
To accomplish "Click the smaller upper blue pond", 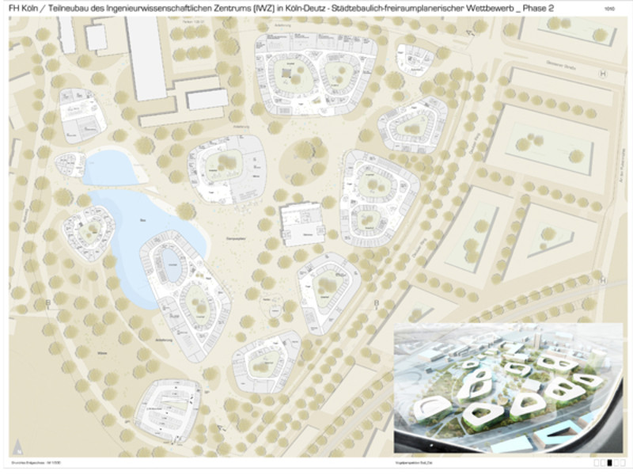I will [x=109, y=166].
